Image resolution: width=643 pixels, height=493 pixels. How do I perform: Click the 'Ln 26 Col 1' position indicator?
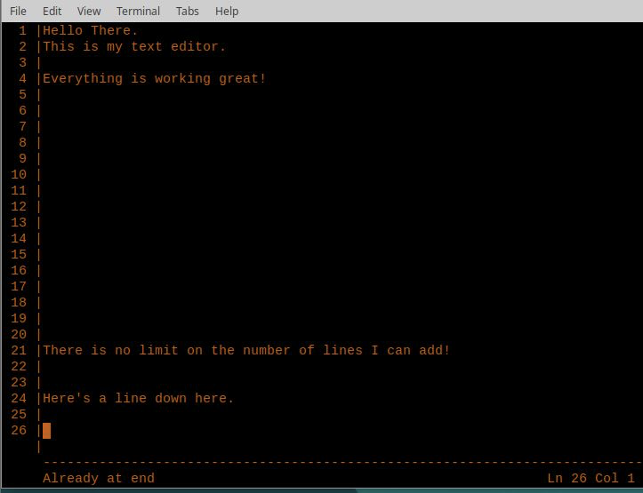coord(591,478)
